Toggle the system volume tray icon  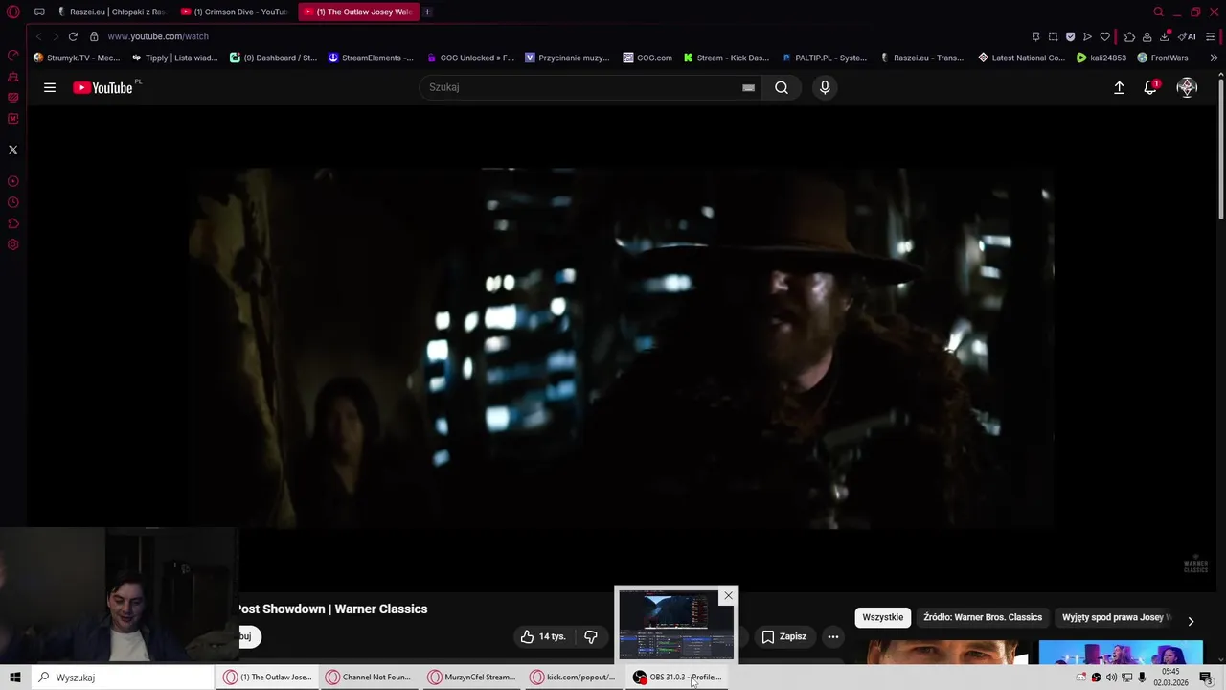click(1111, 678)
